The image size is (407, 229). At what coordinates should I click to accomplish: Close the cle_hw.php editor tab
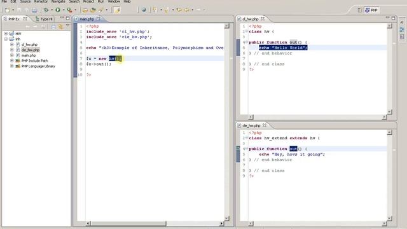click(265, 125)
